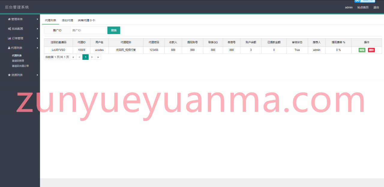Switch to the 添加代理 tab
The height and width of the screenshot is (187, 384).
pyautogui.click(x=67, y=20)
